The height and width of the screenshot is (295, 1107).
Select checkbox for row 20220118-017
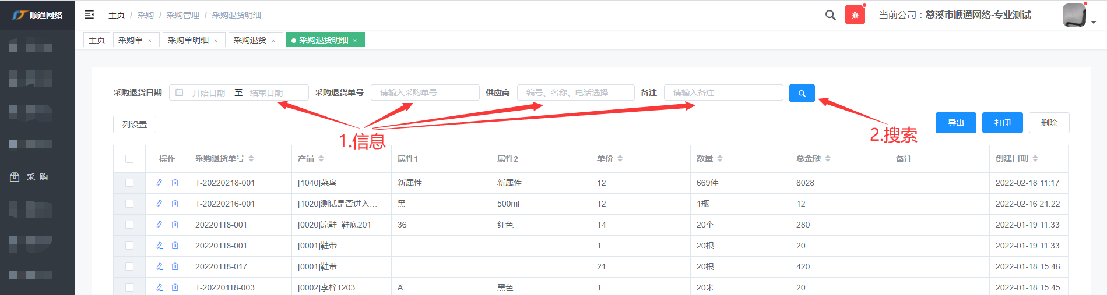pos(129,266)
